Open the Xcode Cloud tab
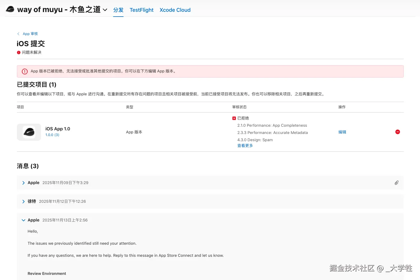 175,10
